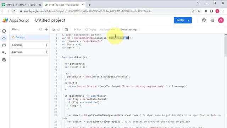The image size is (227, 128).
Task: Open the Executions list icon
Action: pyautogui.click(x=4, y=53)
